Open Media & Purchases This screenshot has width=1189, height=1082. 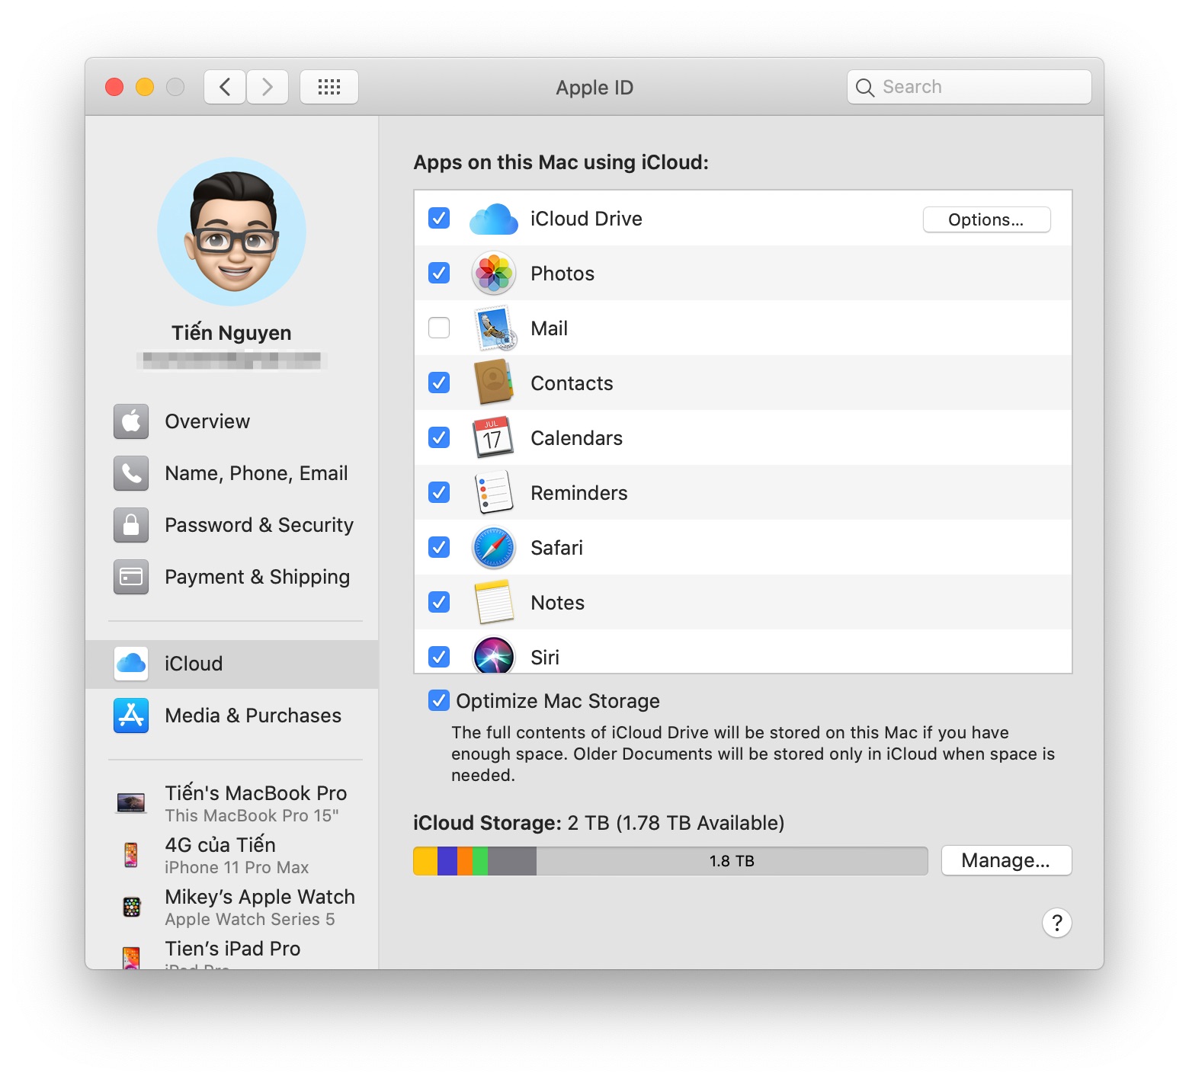pyautogui.click(x=232, y=715)
